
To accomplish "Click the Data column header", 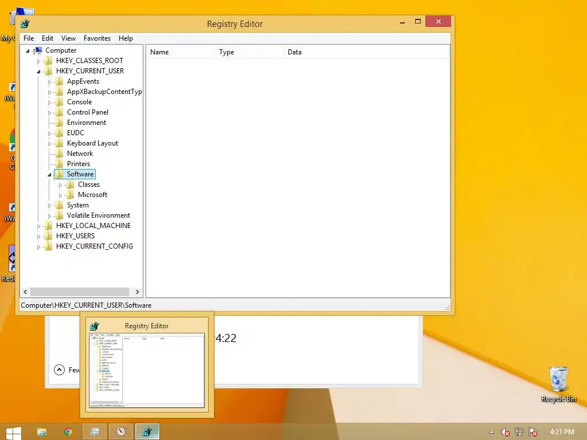I will [366, 52].
